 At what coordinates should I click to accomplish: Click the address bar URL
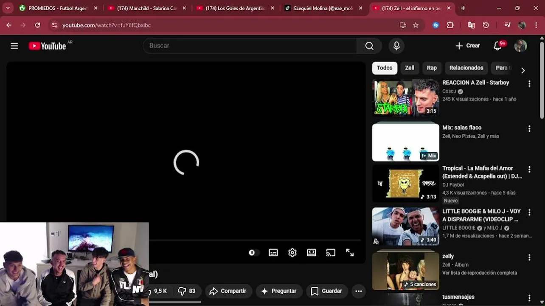pyautogui.click(x=107, y=25)
